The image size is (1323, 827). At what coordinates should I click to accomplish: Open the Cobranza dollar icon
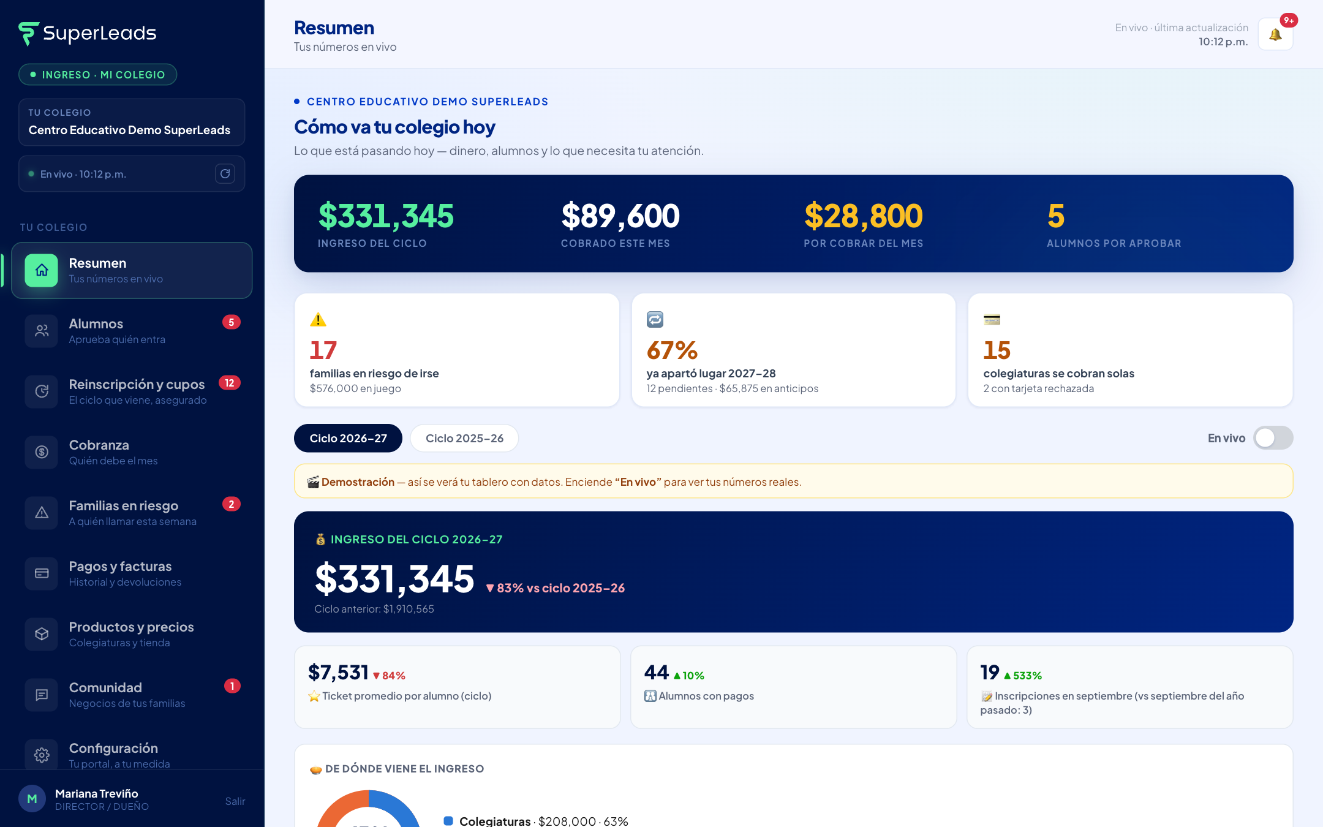pyautogui.click(x=42, y=452)
